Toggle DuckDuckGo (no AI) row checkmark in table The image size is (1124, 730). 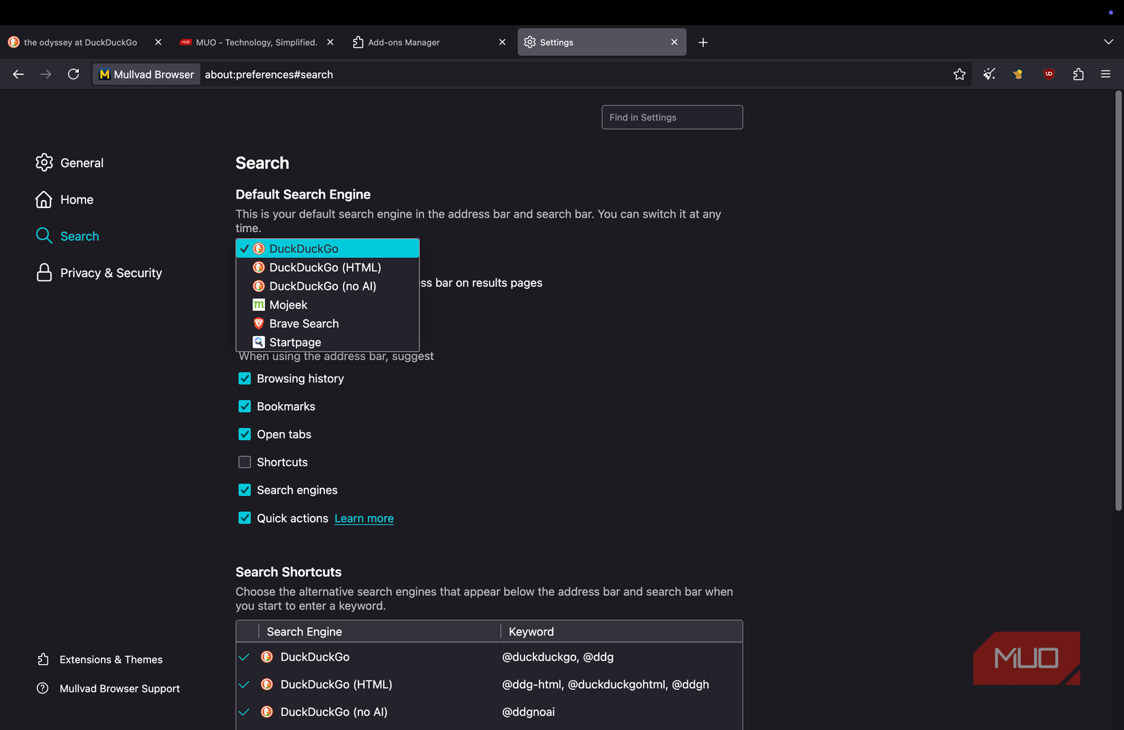244,712
